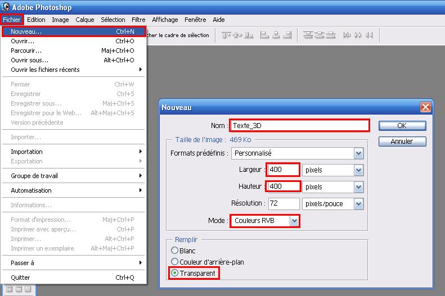Choose Ouvrir… from Fichier menu

(x=74, y=41)
